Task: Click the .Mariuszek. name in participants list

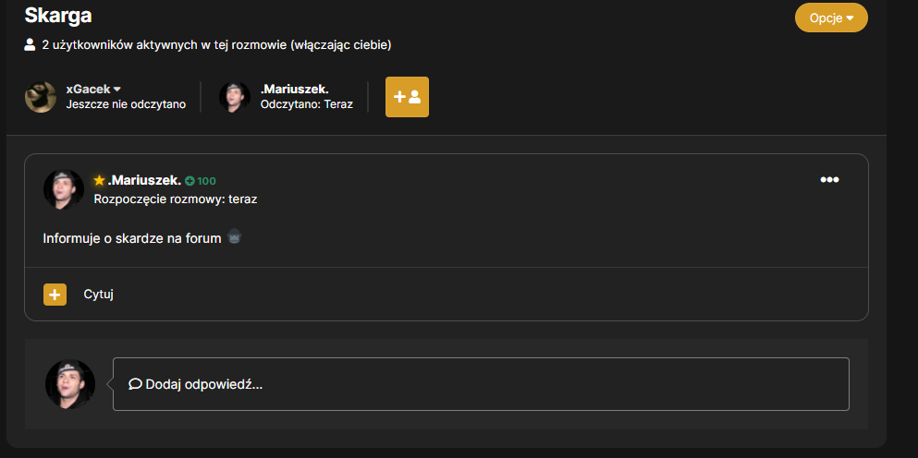Action: [x=295, y=89]
